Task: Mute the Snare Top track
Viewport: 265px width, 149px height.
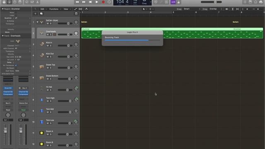Action: 48,68
